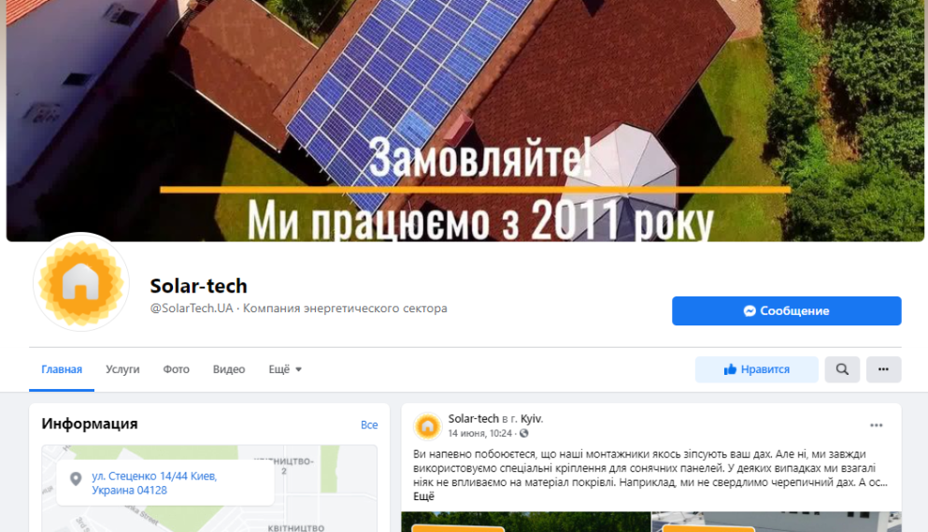Open the ул. Стеценко 14/44 address link

click(154, 482)
